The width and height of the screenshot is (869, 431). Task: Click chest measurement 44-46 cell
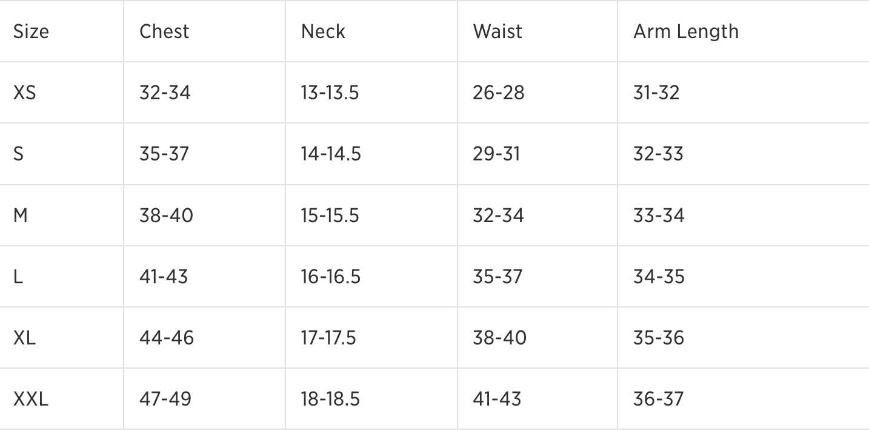coord(167,338)
